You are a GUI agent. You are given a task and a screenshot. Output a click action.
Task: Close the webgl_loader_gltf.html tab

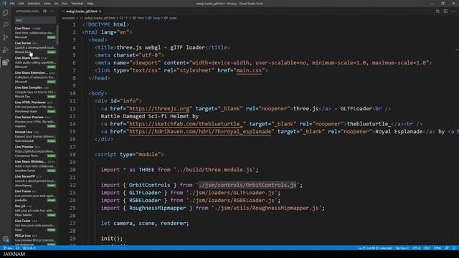[x=100, y=11]
